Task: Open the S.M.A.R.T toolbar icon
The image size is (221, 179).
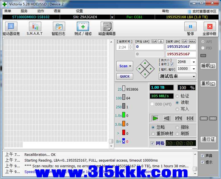Action: [x=35, y=27]
